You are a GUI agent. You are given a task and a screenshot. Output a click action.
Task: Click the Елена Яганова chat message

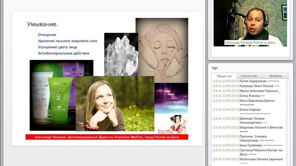(239, 96)
